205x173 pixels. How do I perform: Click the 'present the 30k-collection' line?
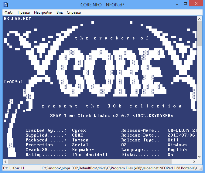[x=112, y=106]
